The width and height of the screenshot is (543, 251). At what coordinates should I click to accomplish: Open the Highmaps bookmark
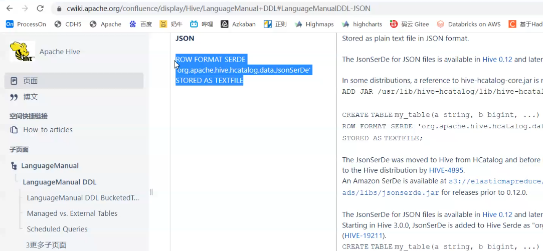tap(314, 24)
